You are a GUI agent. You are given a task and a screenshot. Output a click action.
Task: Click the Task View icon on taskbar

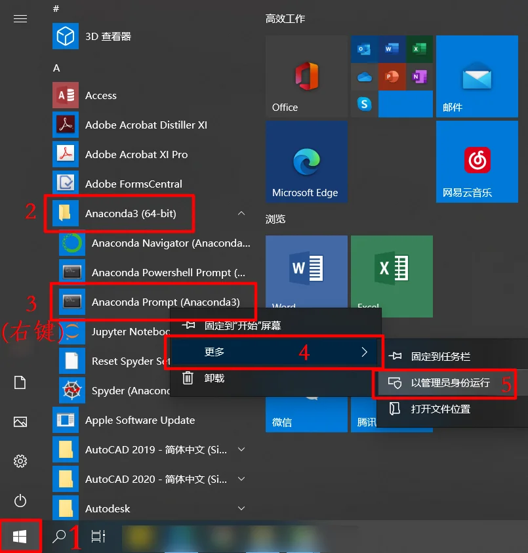click(98, 536)
